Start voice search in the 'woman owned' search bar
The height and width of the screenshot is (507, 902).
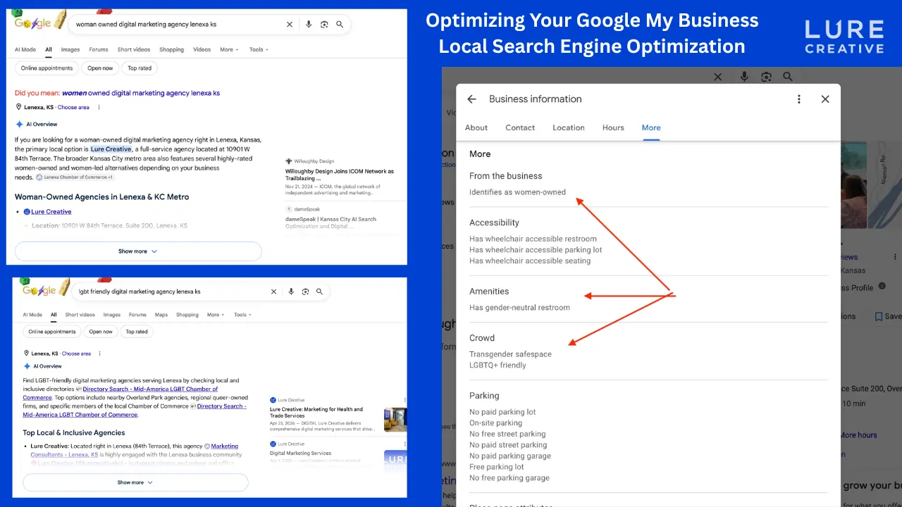coord(309,24)
